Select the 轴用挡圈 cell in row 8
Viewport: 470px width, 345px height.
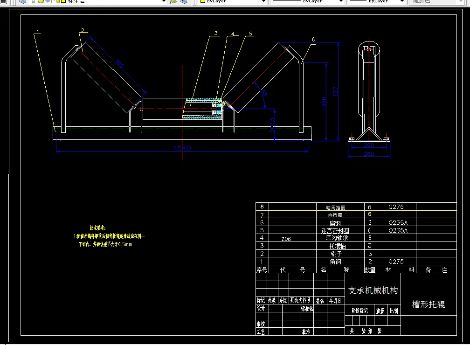(x=336, y=207)
